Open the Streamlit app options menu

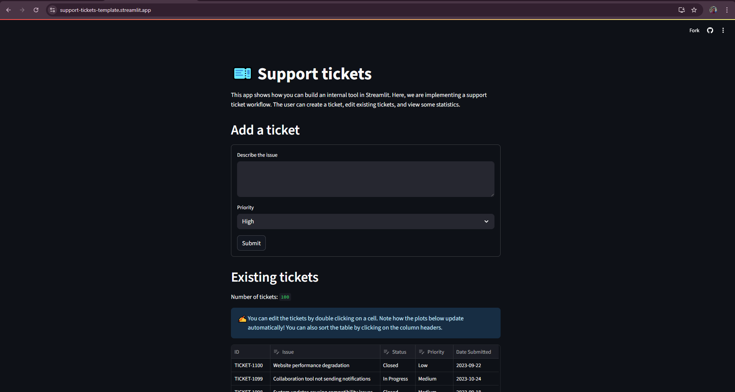[x=723, y=30]
